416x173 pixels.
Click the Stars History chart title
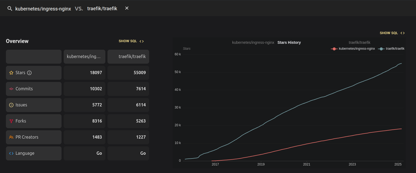point(289,42)
